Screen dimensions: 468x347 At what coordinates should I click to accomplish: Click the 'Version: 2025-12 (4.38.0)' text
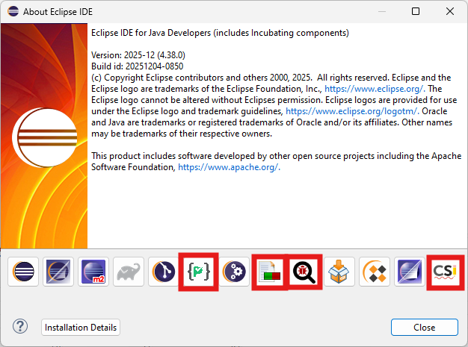tap(138, 55)
